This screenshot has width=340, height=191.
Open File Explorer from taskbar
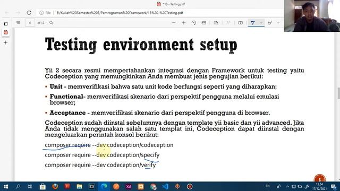79,186
